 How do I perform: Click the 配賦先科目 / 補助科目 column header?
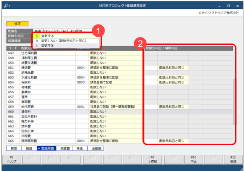[189, 48]
